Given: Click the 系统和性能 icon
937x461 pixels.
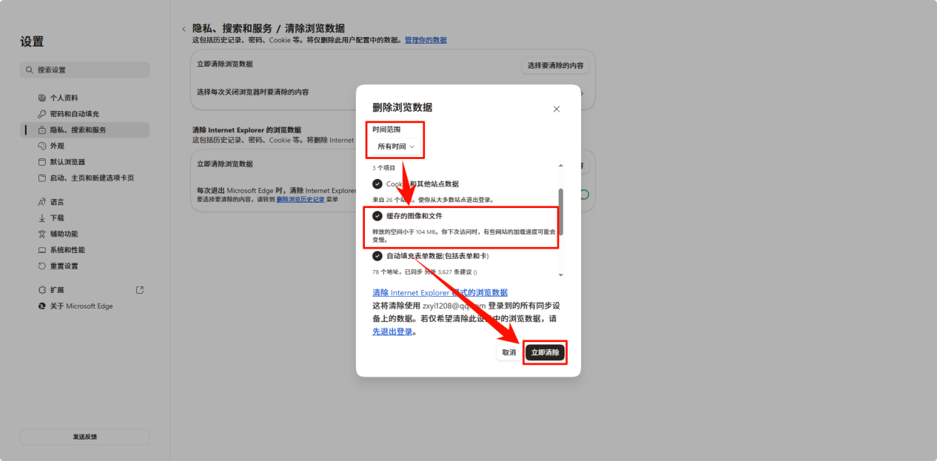Looking at the screenshot, I should tap(43, 249).
